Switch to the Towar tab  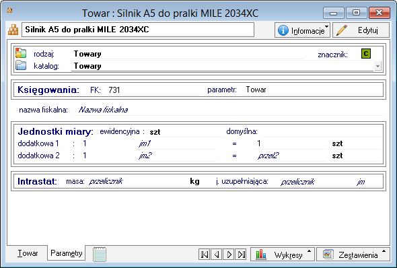pyautogui.click(x=28, y=253)
